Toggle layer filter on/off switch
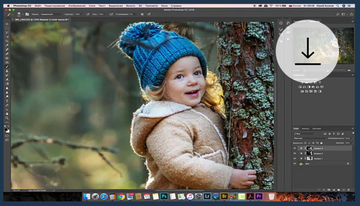 tap(353, 133)
